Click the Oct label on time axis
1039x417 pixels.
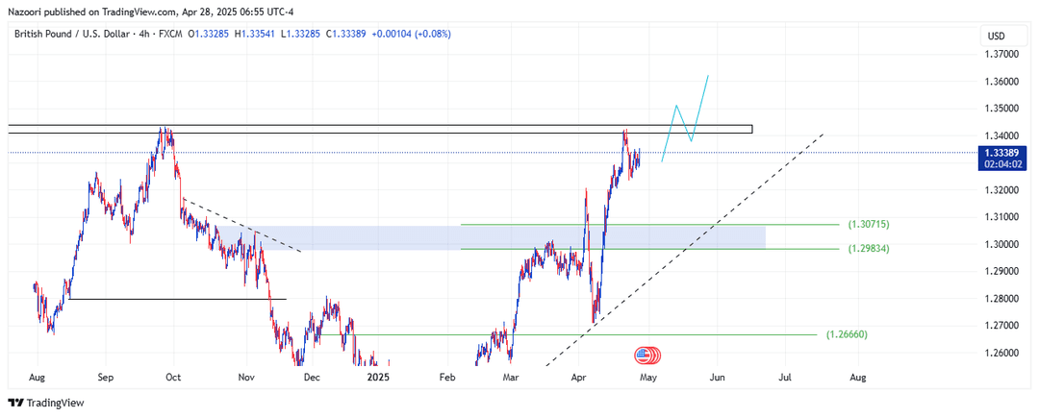coord(173,378)
